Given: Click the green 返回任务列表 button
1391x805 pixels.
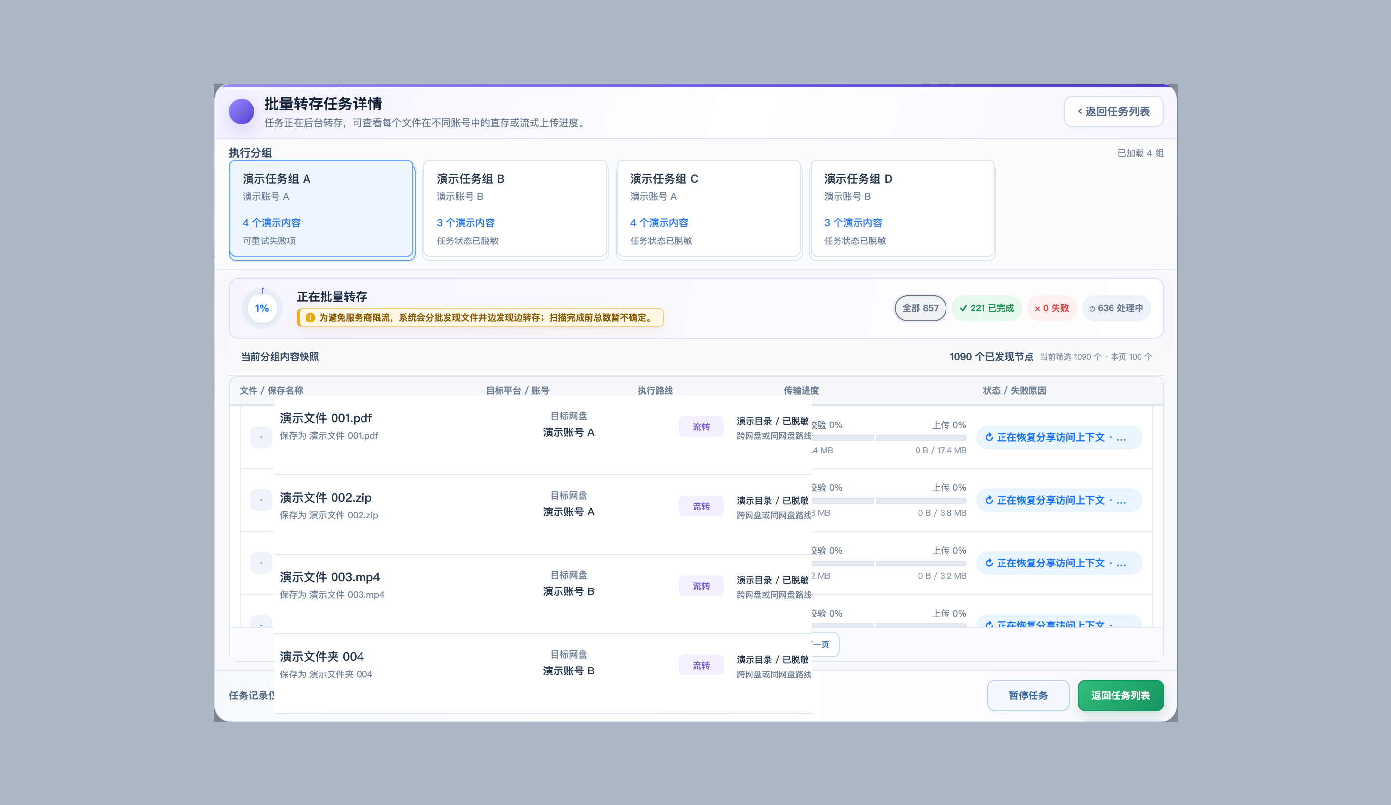Looking at the screenshot, I should [x=1120, y=695].
